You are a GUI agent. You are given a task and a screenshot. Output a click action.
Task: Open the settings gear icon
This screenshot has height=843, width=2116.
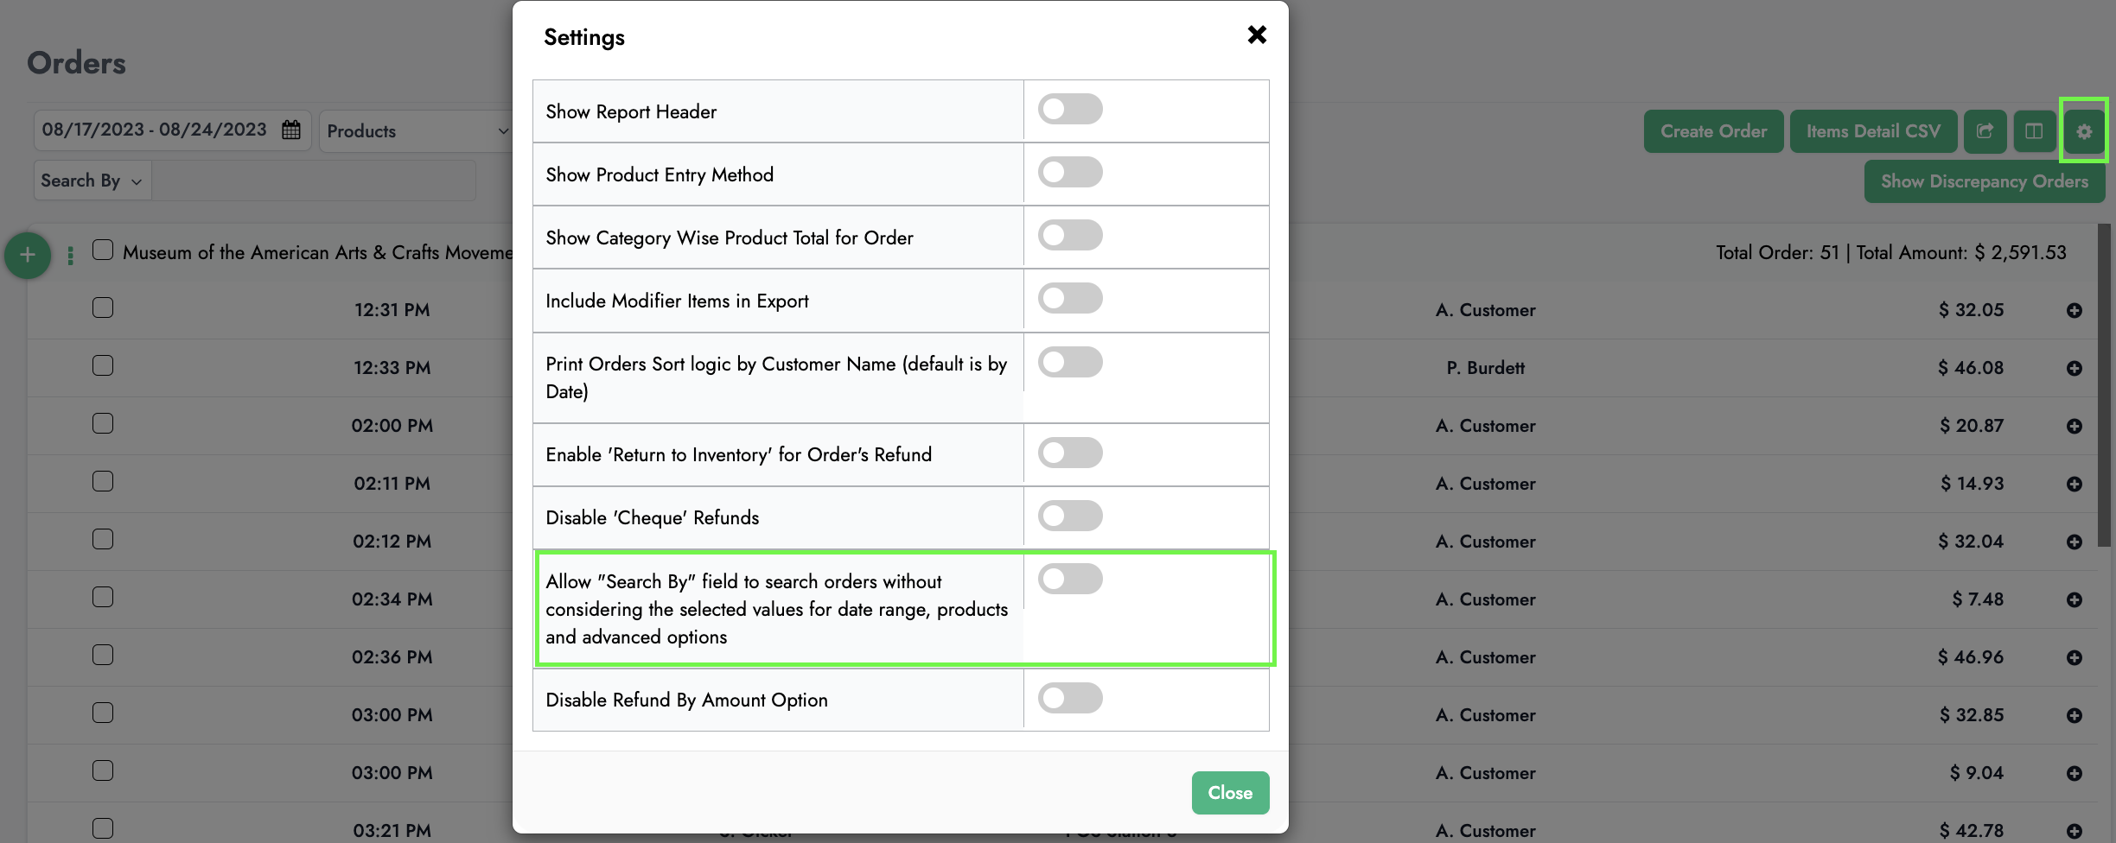click(2083, 131)
